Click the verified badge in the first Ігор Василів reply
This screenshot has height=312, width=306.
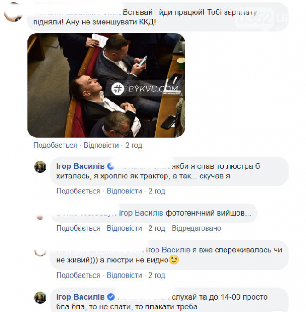coord(110,166)
